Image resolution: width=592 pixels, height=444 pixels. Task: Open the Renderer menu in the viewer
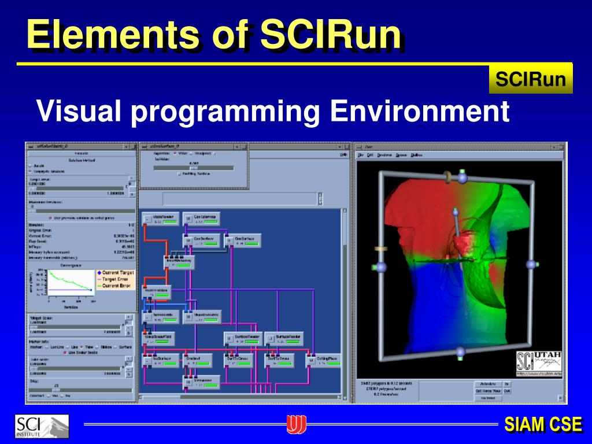(x=384, y=155)
